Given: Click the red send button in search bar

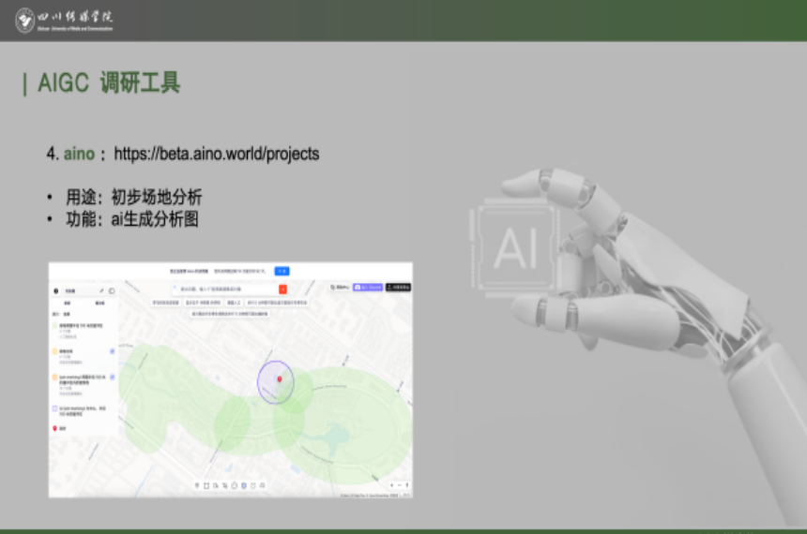Looking at the screenshot, I should coord(282,289).
